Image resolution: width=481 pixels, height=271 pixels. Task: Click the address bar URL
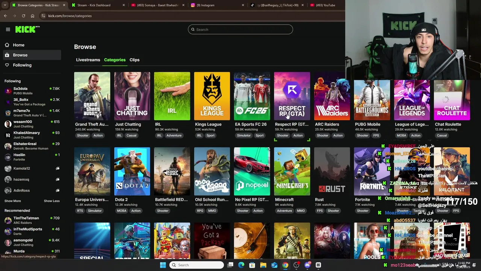pos(70,16)
